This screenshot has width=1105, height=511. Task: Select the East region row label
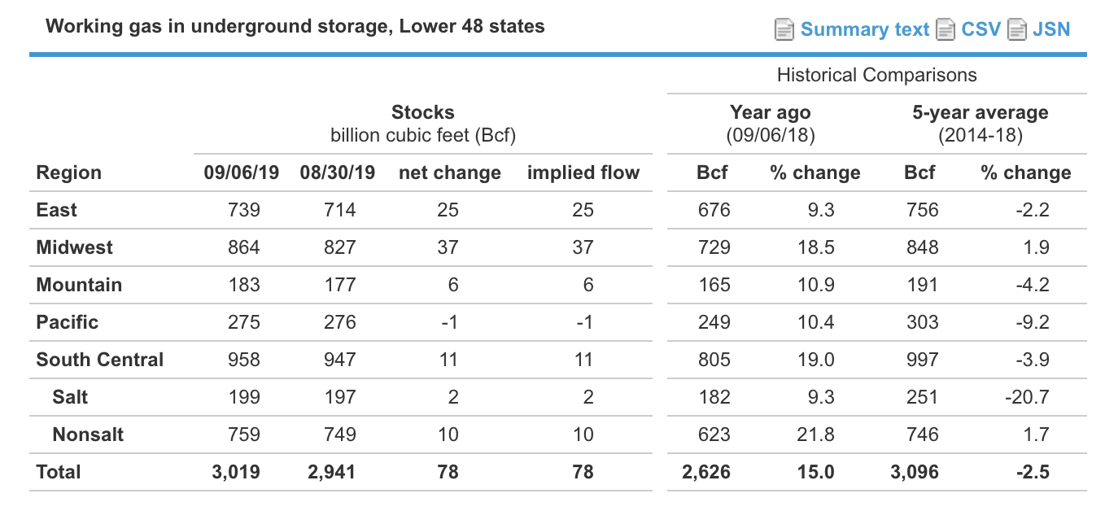56,210
